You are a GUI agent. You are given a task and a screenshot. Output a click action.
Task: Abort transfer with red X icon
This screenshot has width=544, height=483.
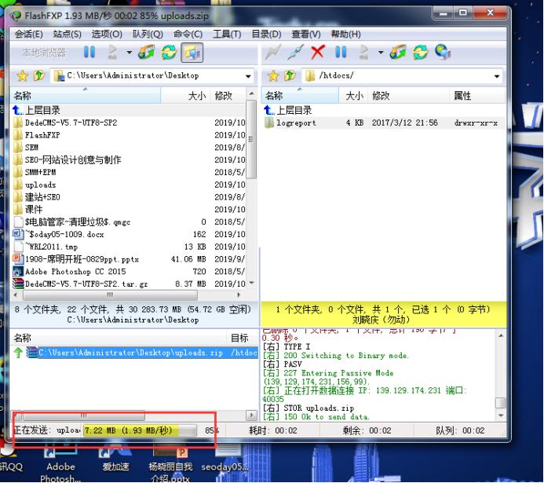pos(317,53)
